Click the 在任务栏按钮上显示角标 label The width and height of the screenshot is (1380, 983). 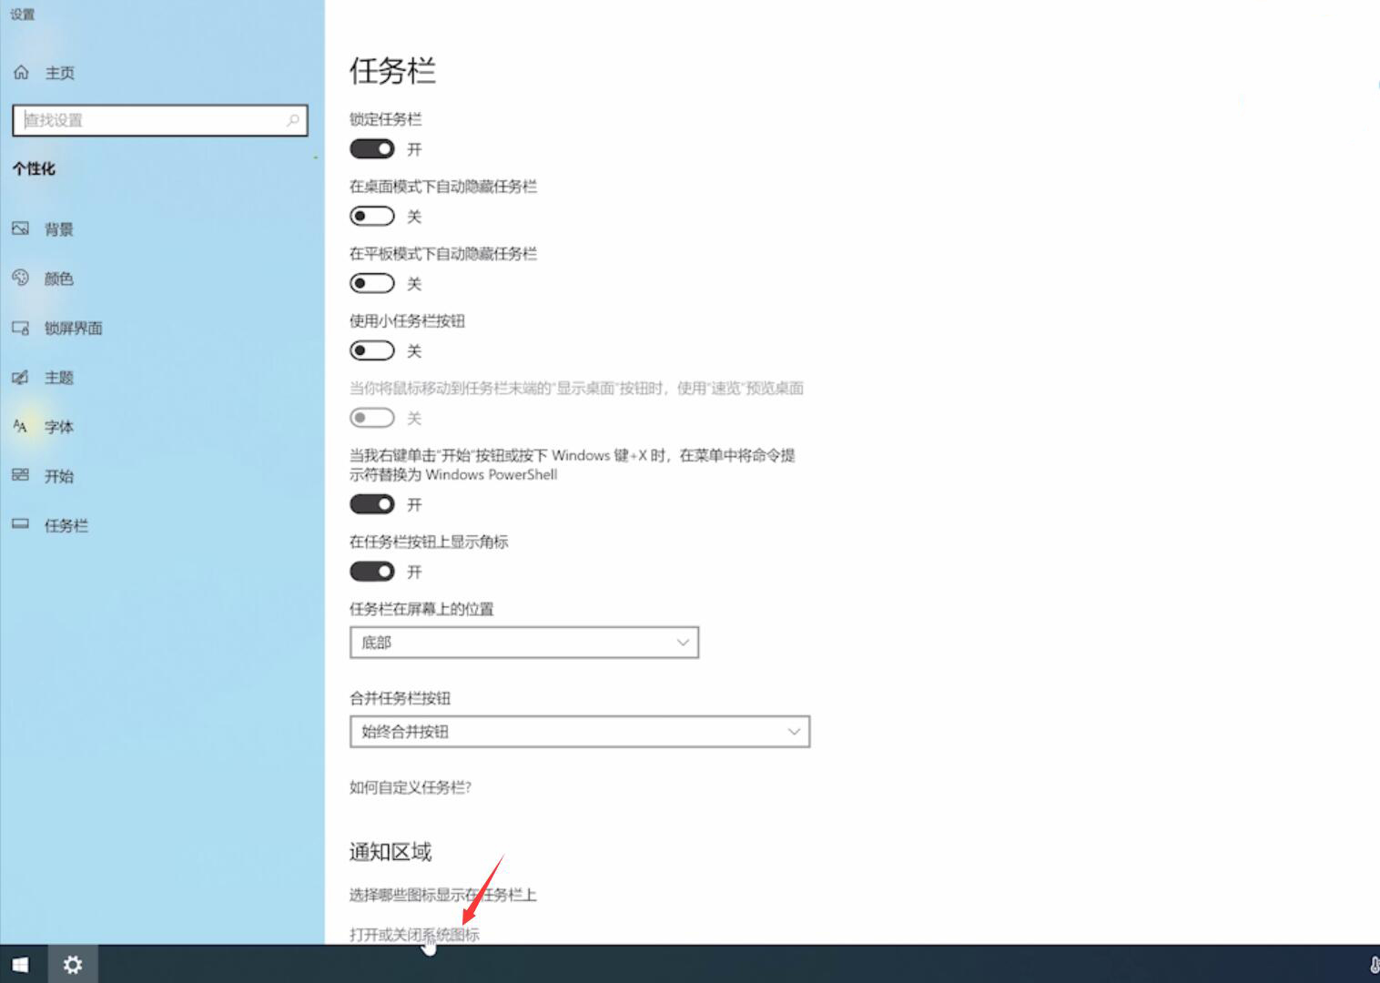click(429, 542)
